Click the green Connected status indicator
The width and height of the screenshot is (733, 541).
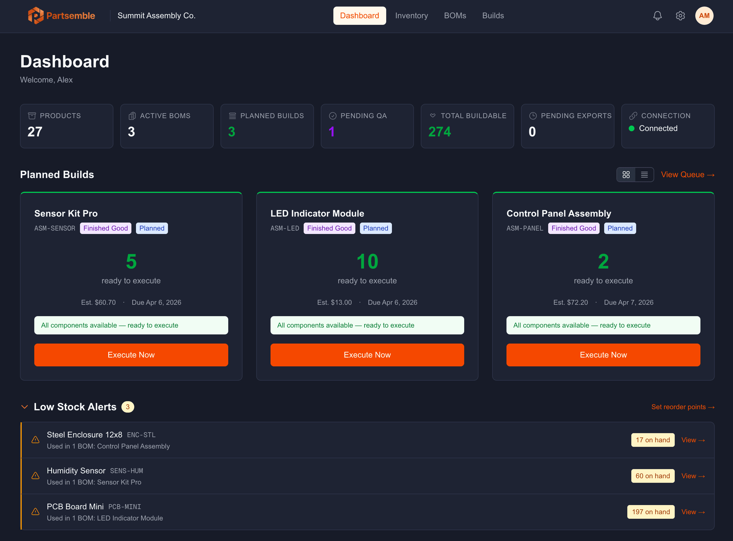pos(631,128)
